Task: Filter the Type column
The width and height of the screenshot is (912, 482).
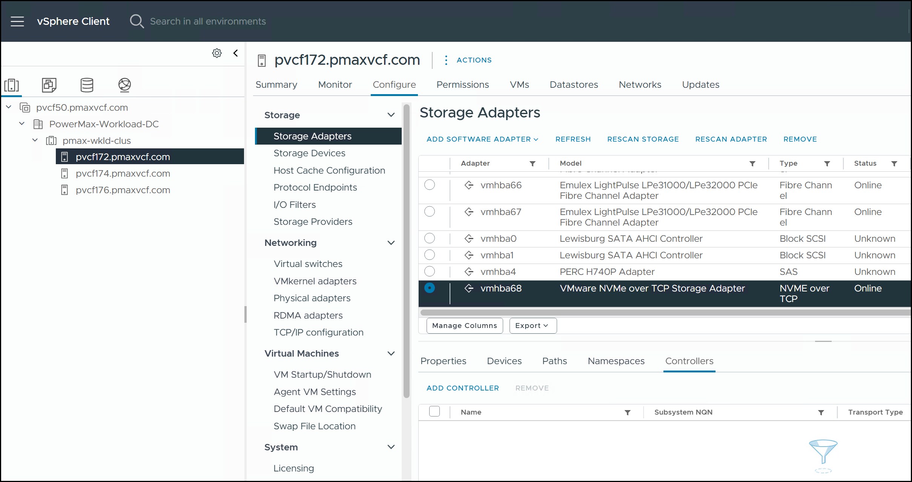Action: 827,163
